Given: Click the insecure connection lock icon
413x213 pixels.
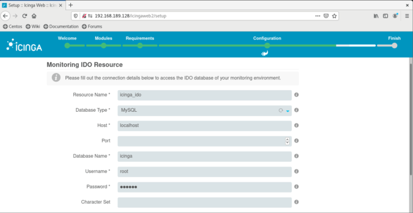Looking at the screenshot, I should point(84,16).
